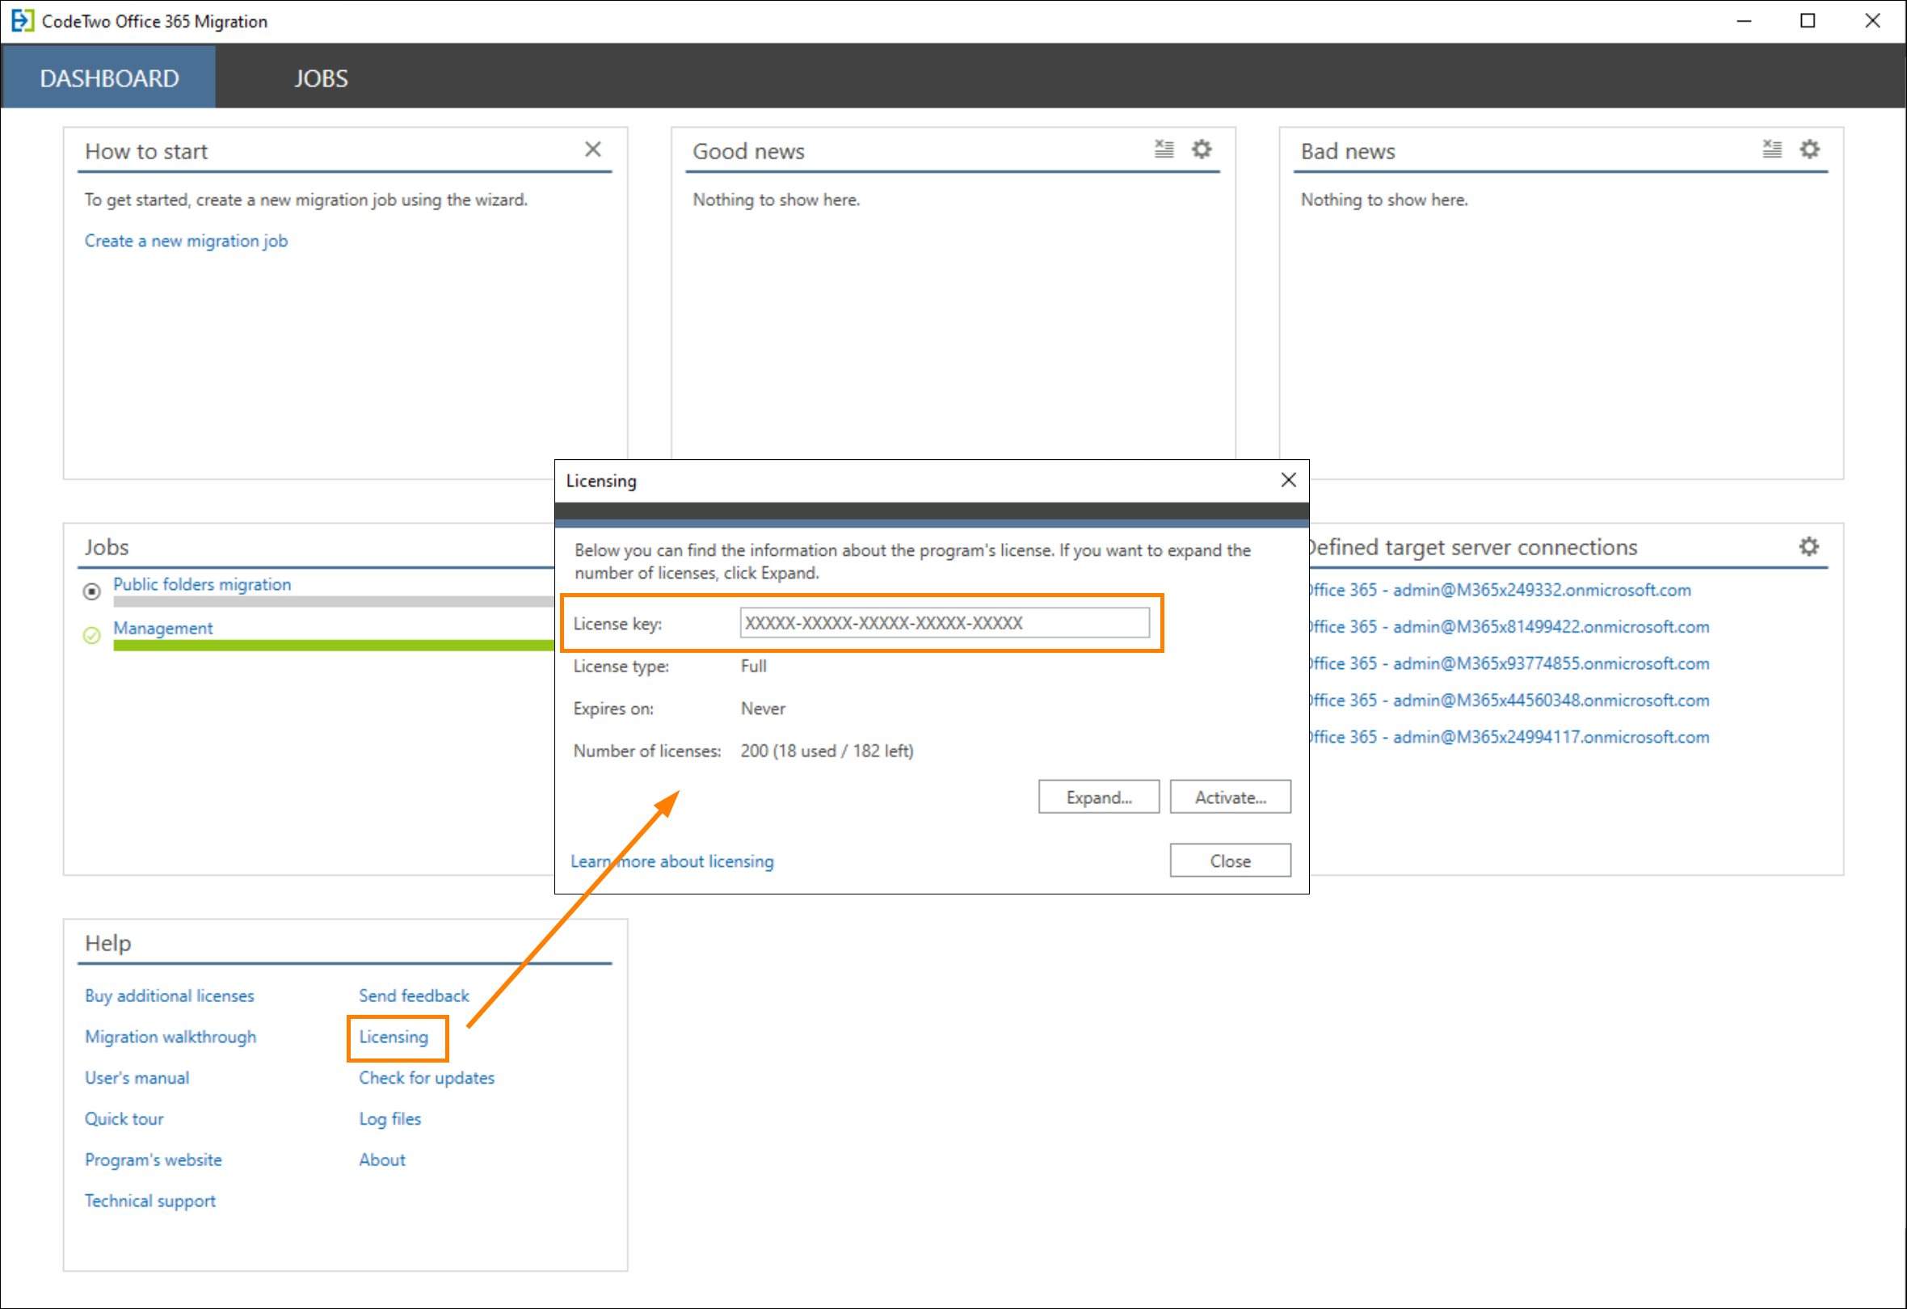
Task: Close the Licensing dialog with X
Action: pyautogui.click(x=1288, y=480)
